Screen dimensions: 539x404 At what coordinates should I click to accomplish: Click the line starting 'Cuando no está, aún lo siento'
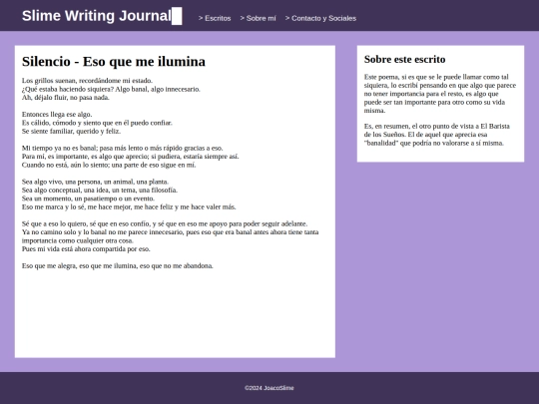109,165
